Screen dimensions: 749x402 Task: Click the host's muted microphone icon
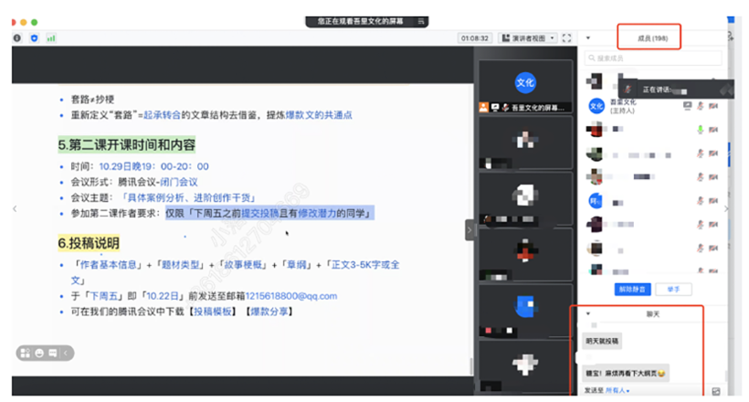[x=701, y=106]
